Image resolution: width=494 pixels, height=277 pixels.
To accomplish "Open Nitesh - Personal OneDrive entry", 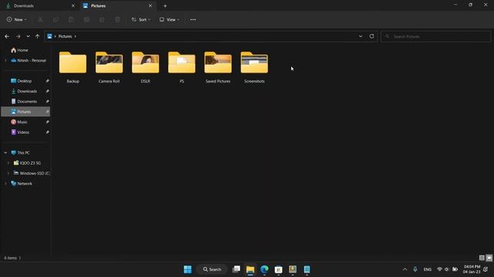I will [x=28, y=60].
